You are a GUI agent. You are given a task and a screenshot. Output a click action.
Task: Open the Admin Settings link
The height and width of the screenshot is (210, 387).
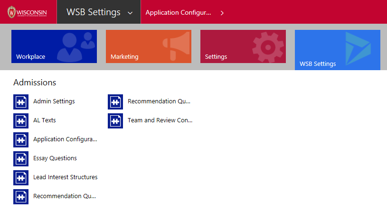pyautogui.click(x=54, y=101)
